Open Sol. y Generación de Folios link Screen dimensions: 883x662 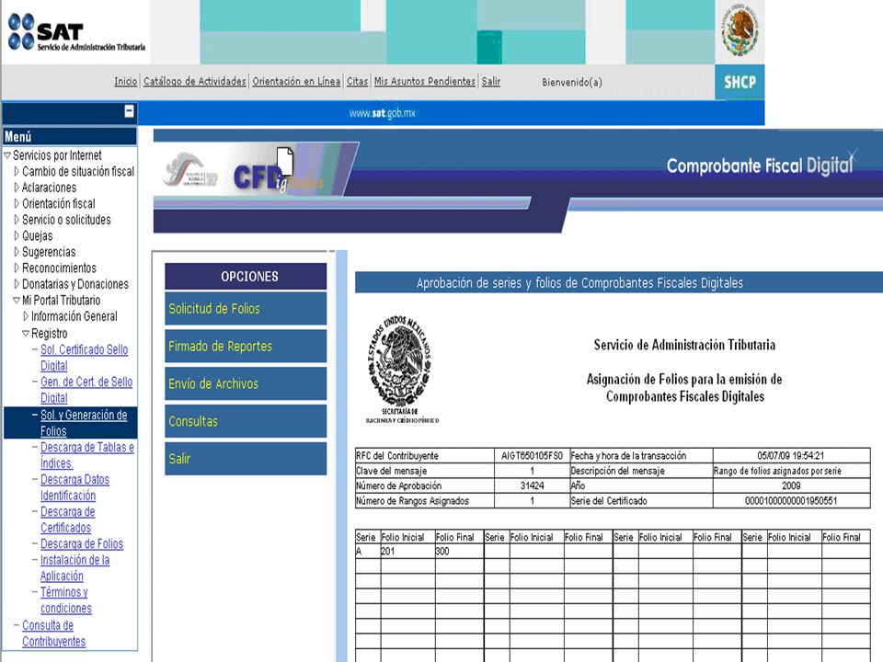84,423
